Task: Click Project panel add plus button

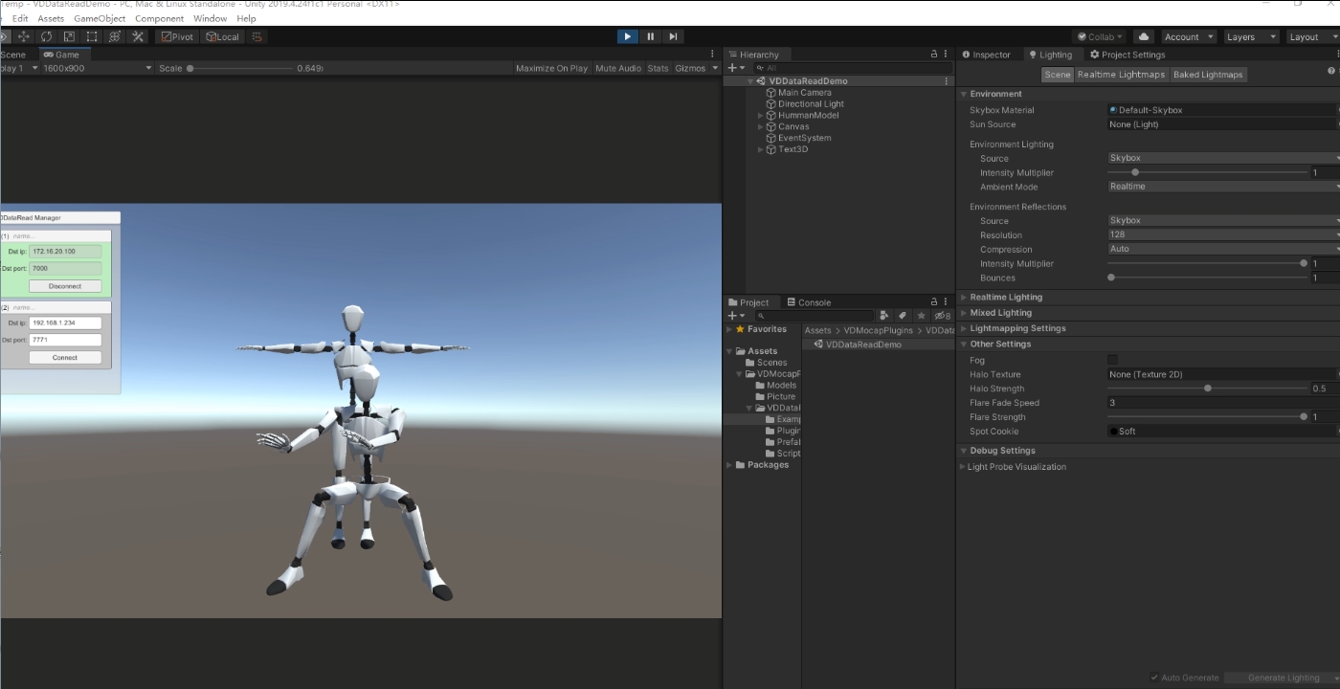Action: [735, 316]
